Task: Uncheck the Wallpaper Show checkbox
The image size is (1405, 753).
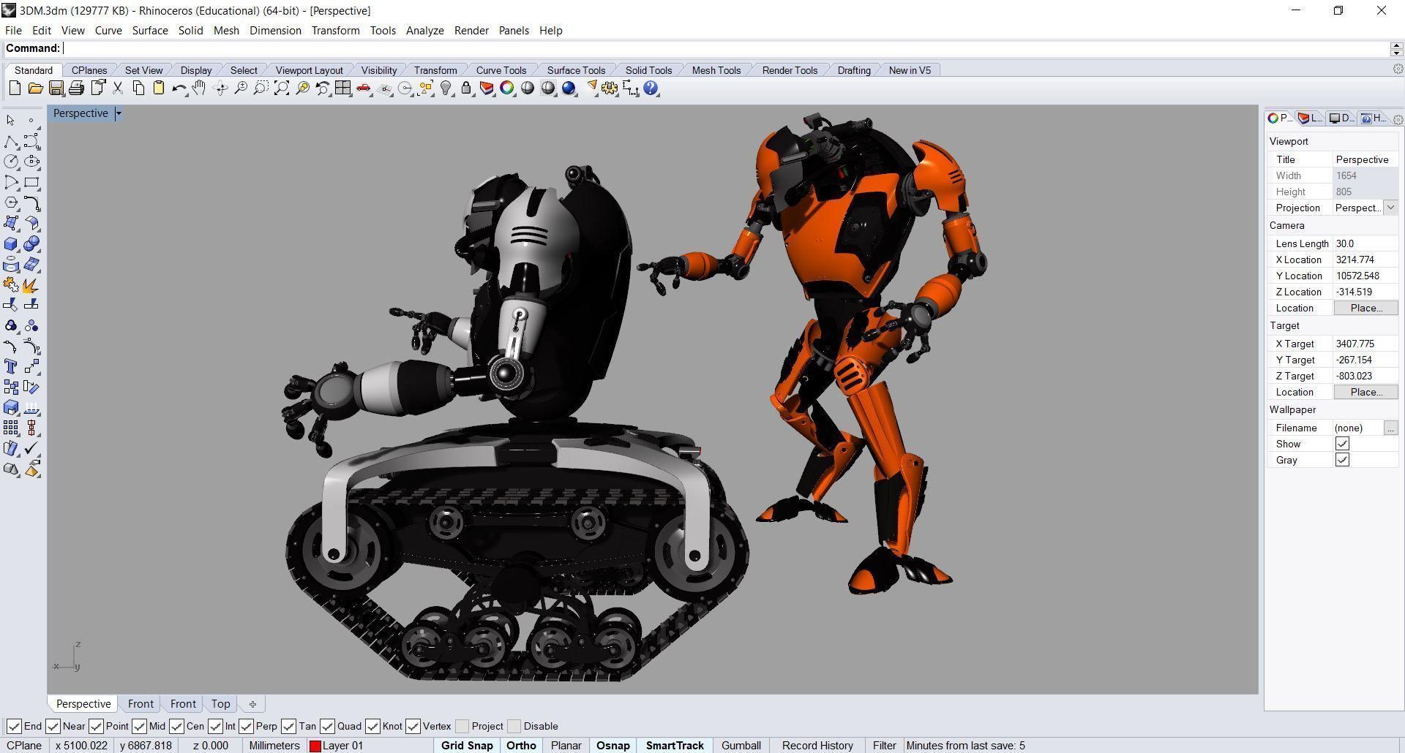Action: 1342,444
